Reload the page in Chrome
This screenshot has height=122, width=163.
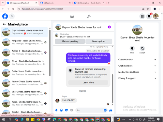tap(13, 9)
